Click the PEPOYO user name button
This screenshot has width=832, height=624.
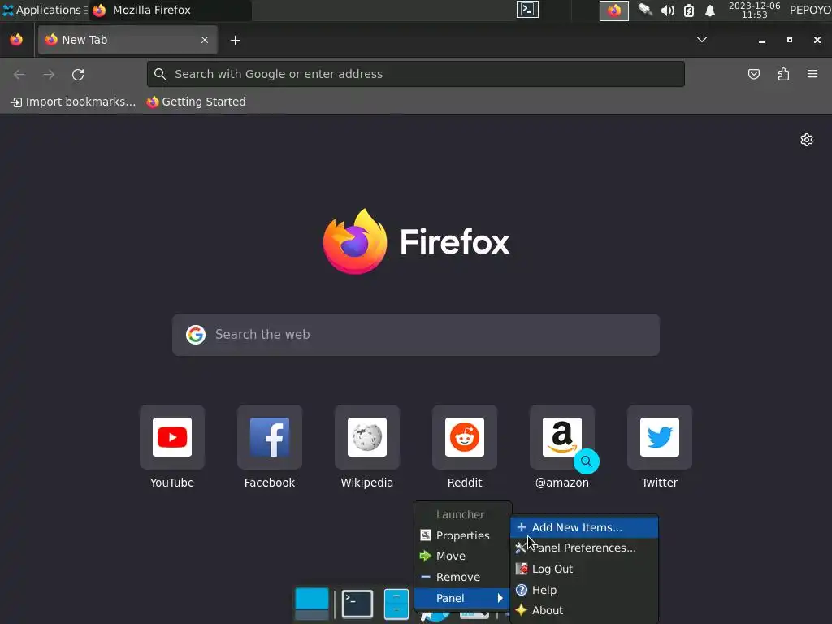810,10
